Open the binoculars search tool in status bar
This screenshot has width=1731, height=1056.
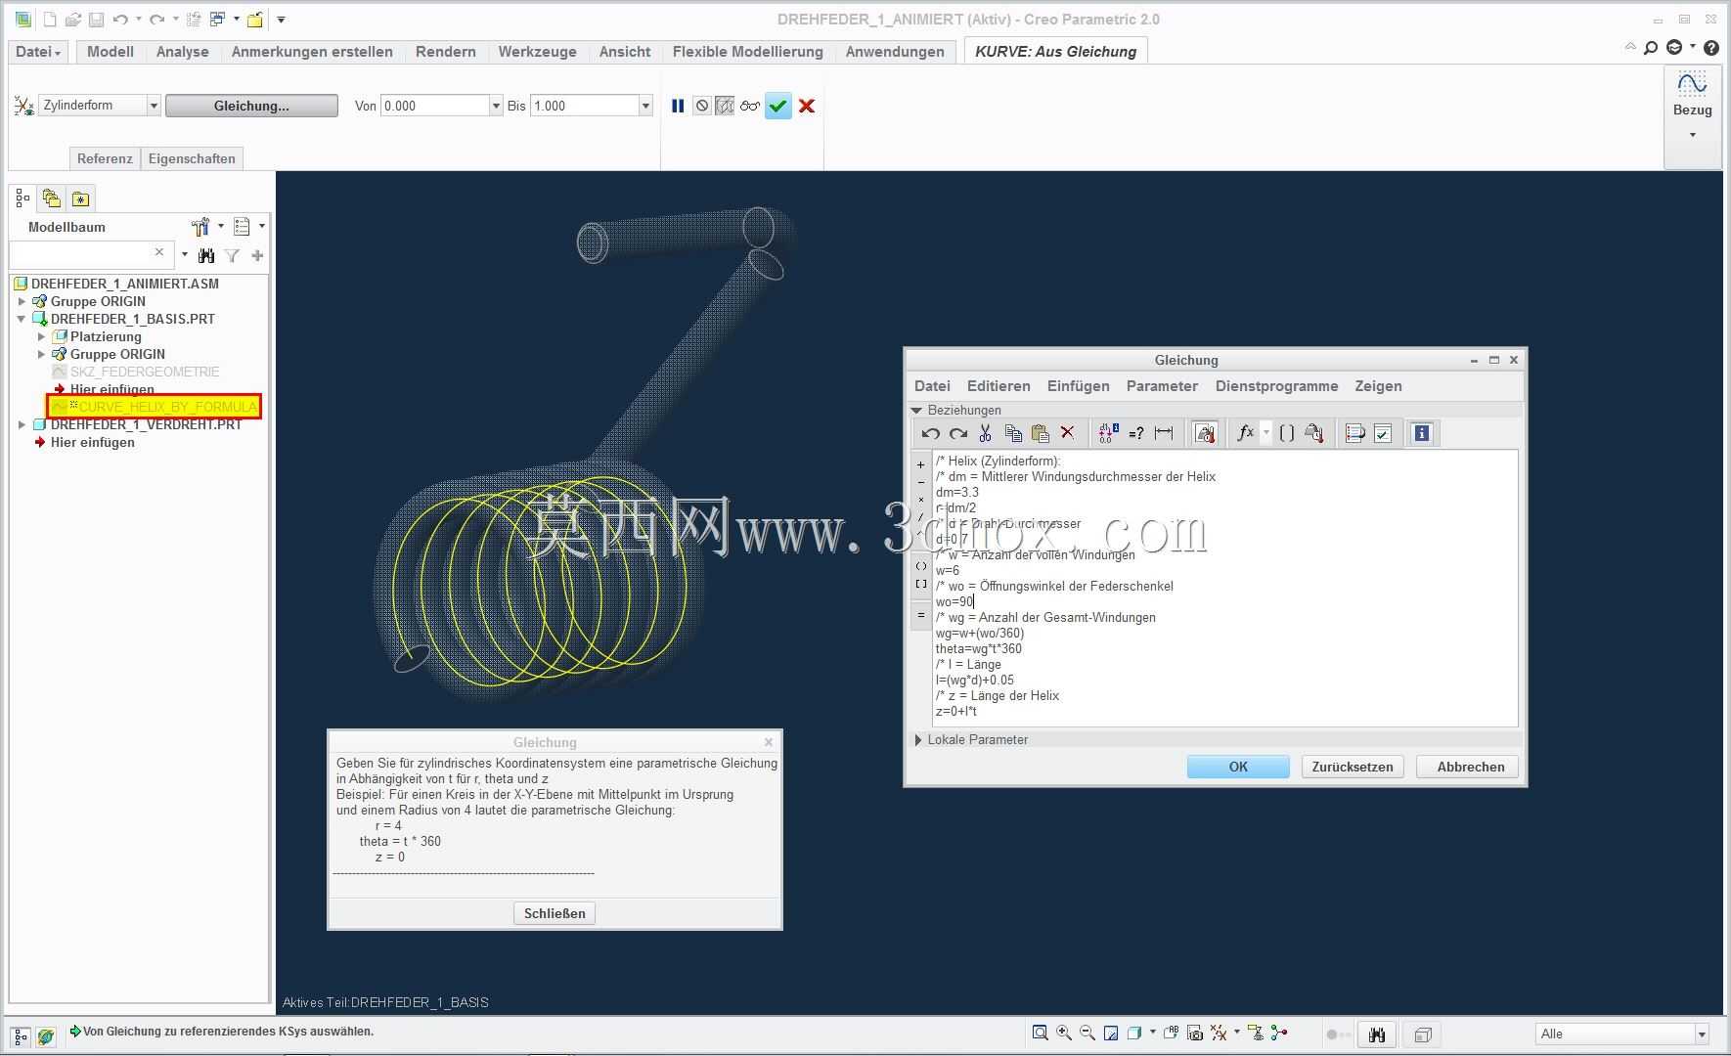pos(1377,1034)
